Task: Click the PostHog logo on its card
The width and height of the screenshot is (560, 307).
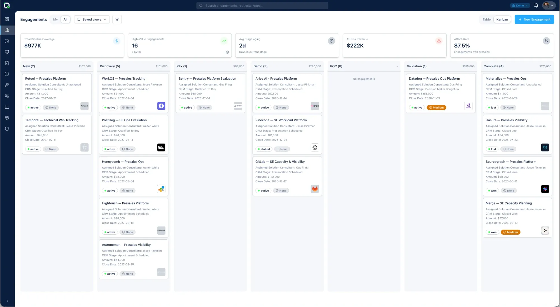Action: pos(161,147)
